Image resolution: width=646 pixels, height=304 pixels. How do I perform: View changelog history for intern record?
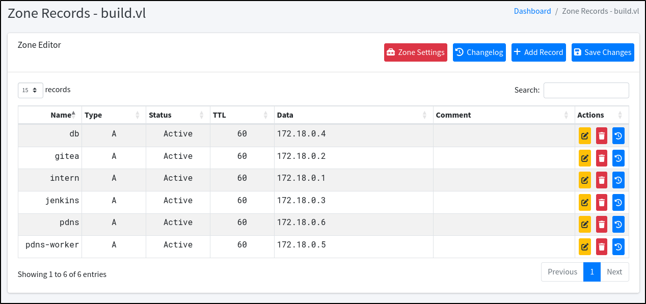618,180
